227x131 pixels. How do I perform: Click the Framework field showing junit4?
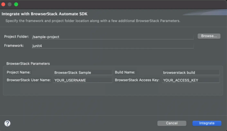pos(113,46)
